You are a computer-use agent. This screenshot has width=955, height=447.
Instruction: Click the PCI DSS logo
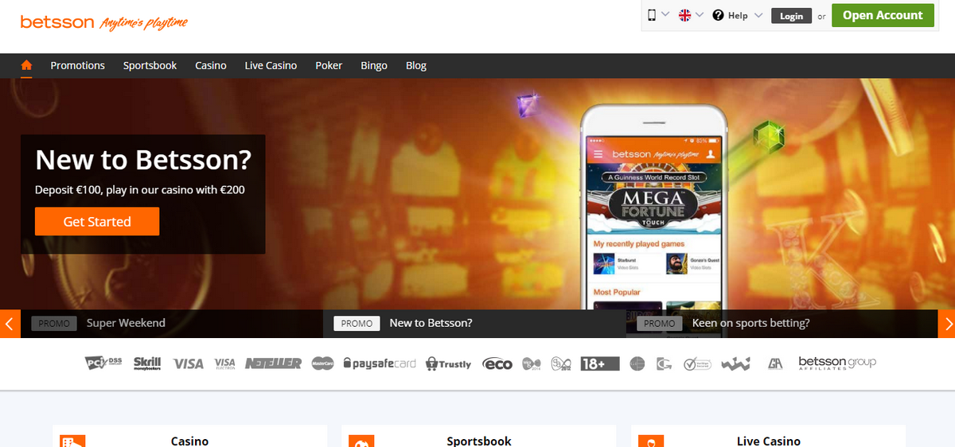click(x=103, y=363)
